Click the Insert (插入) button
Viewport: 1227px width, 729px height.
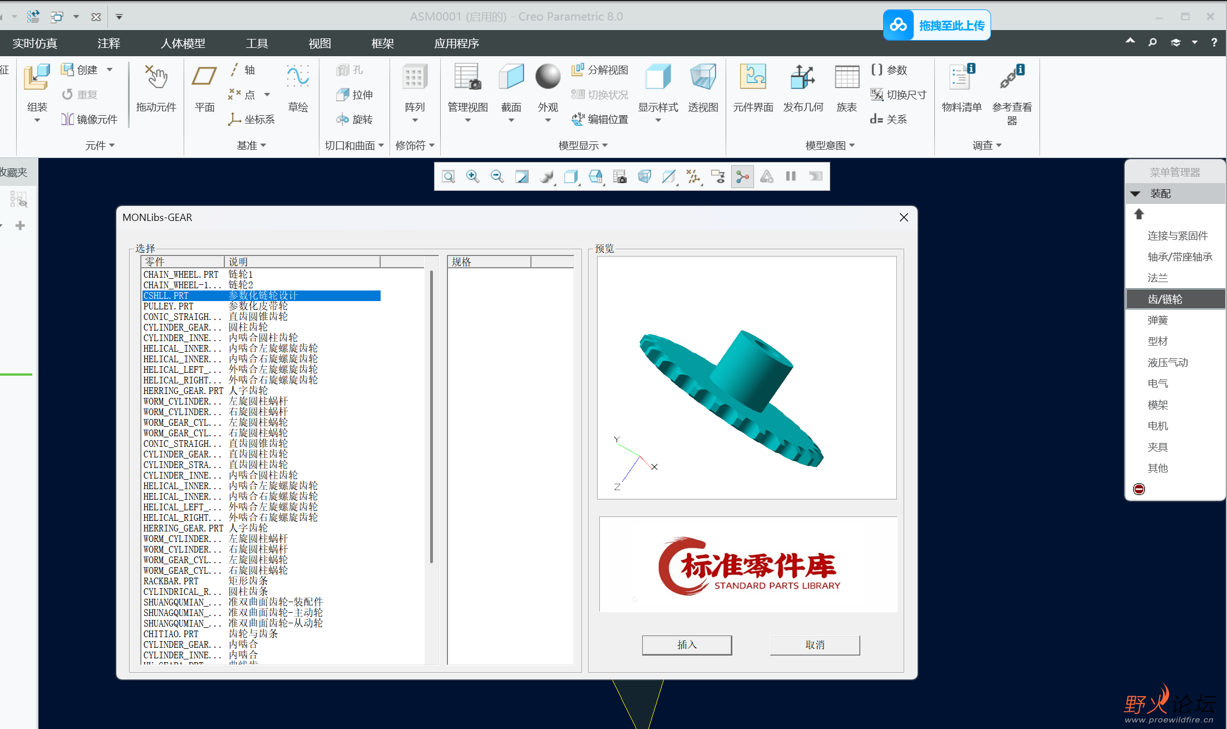(687, 645)
